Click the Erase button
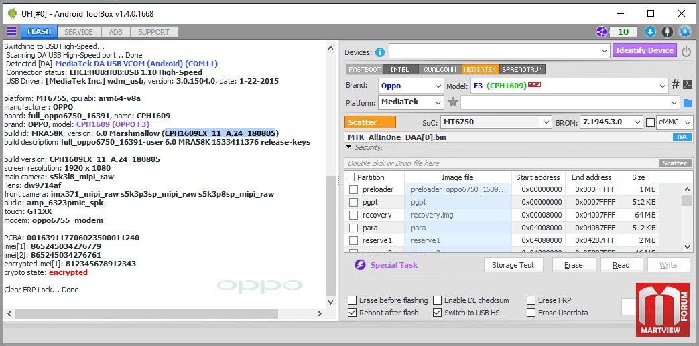699x346 pixels. pos(573,265)
